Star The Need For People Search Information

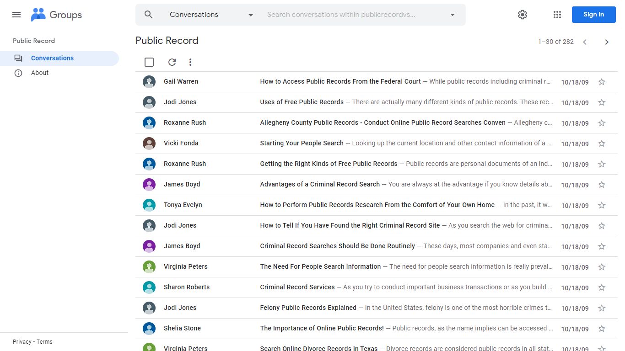pyautogui.click(x=602, y=267)
